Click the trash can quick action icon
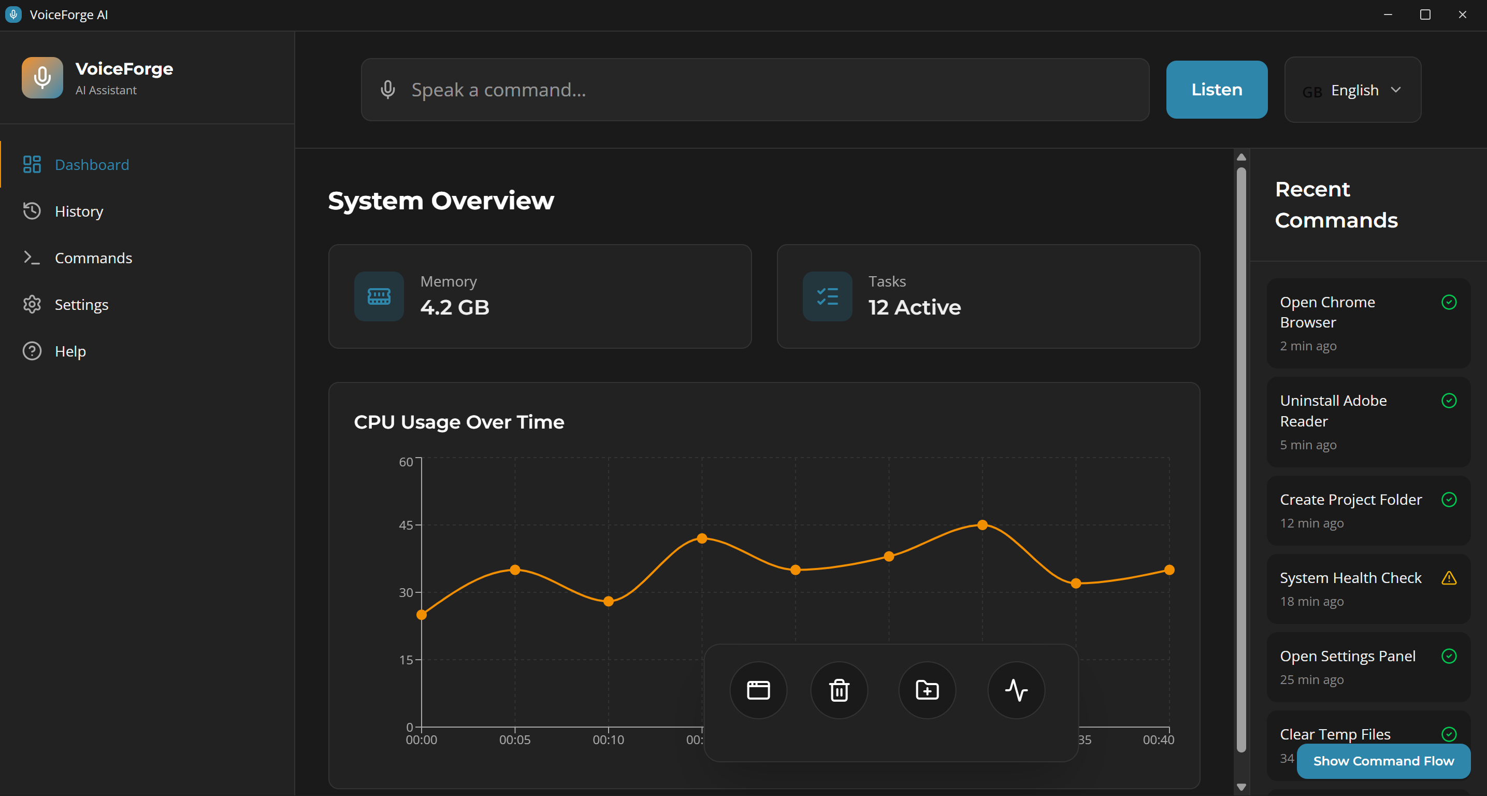This screenshot has height=796, width=1487. [x=839, y=690]
